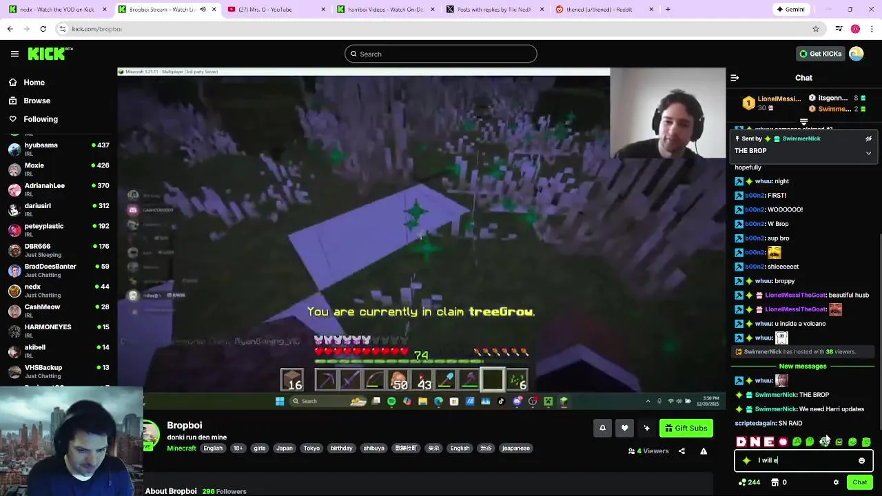This screenshot has height=496, width=882.
Task: Open peteyplastic channel in sidebar
Action: 59,229
